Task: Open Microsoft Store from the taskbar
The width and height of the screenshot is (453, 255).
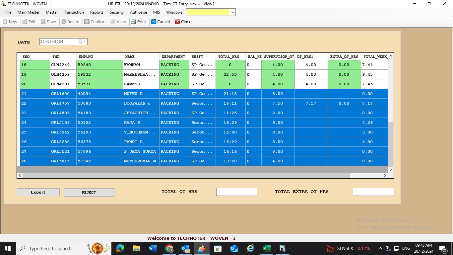Action: [218, 248]
